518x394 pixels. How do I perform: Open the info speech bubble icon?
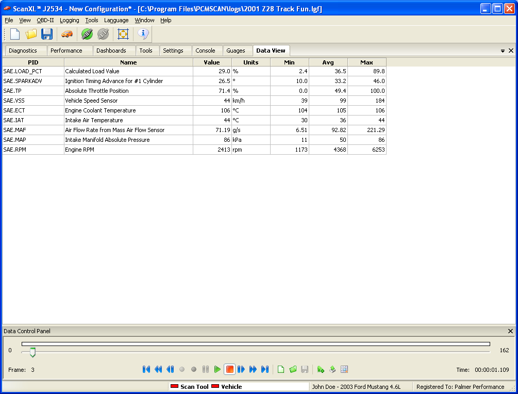coord(143,34)
